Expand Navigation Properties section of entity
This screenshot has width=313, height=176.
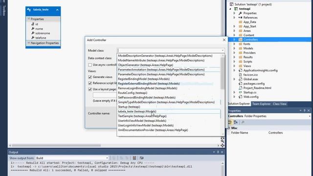tap(28, 43)
